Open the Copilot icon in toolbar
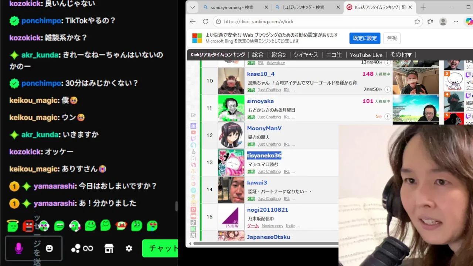Image resolution: width=473 pixels, height=266 pixels. pos(469,21)
